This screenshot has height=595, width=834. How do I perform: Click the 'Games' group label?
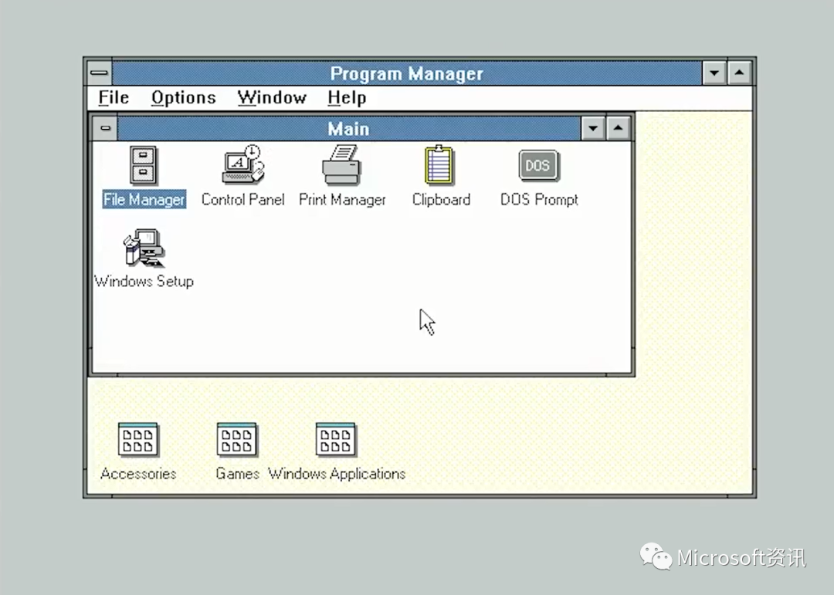pyautogui.click(x=237, y=473)
